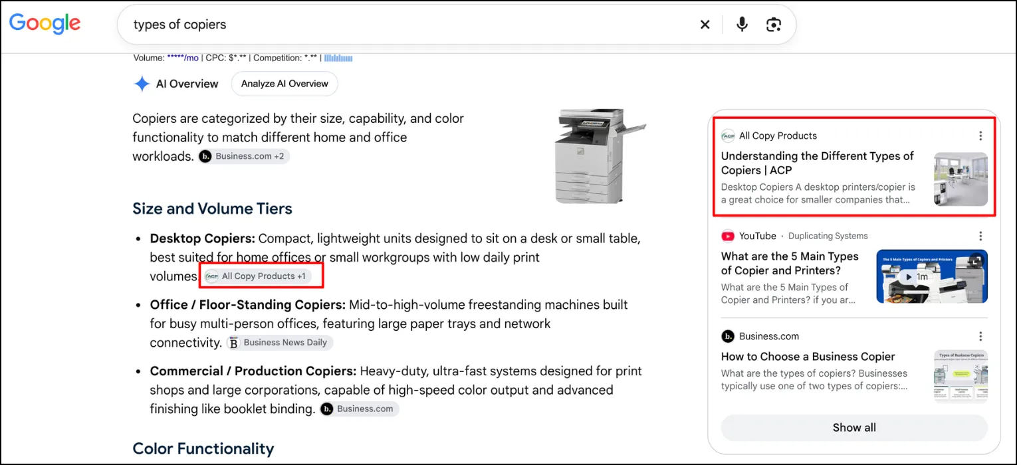Click the Business.com article thumbnail

point(961,376)
